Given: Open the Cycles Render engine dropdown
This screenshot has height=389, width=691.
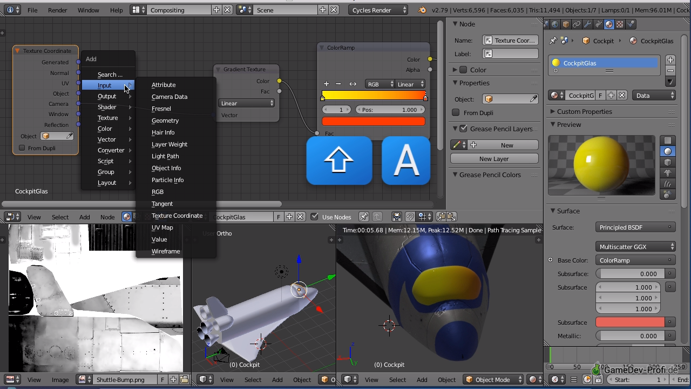Looking at the screenshot, I should [378, 10].
